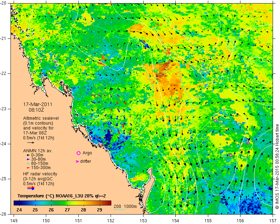280x224 pixels.
Task: Click the cyan 80-150m legend arrow
Action: [28, 163]
